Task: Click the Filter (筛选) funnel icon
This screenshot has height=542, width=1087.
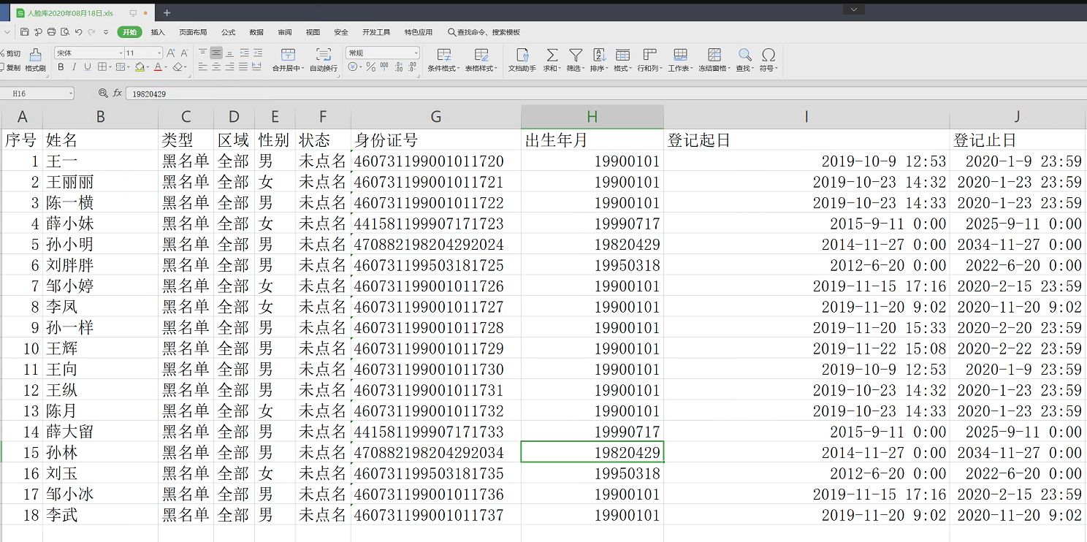Action: point(576,56)
